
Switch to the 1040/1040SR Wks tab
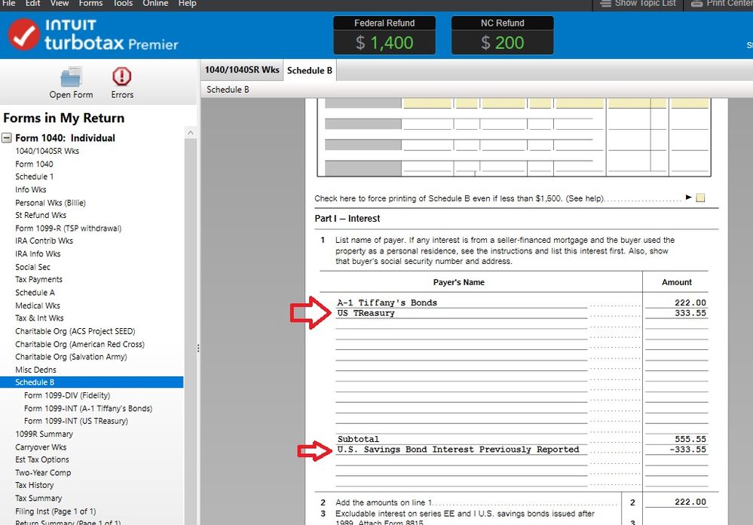pyautogui.click(x=242, y=69)
